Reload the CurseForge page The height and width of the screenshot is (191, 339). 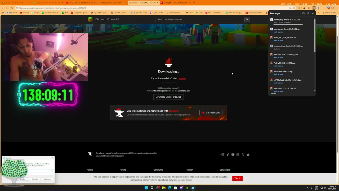click(x=7, y=8)
